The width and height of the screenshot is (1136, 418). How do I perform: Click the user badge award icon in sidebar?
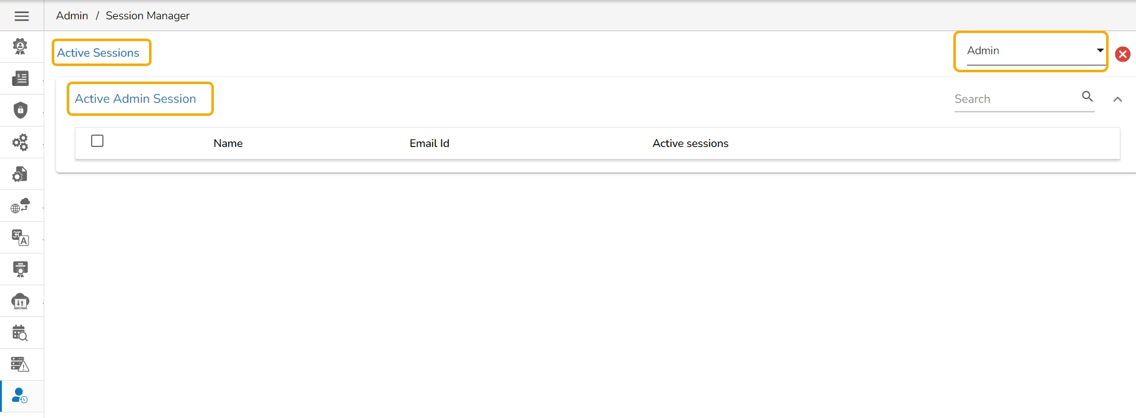tap(21, 46)
